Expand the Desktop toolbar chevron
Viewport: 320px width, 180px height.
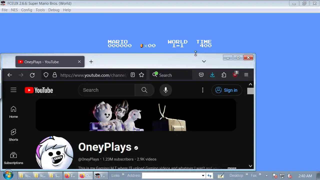tap(247, 174)
